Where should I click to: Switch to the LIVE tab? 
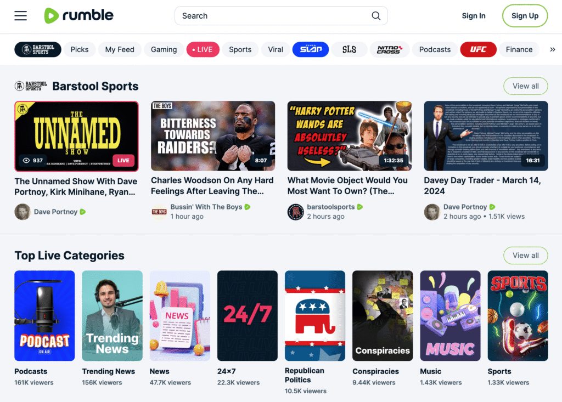[x=203, y=49]
